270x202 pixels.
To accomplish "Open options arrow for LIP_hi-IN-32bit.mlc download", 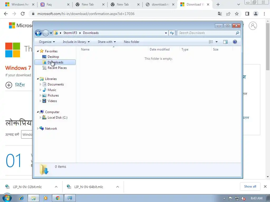I will 56,187.
